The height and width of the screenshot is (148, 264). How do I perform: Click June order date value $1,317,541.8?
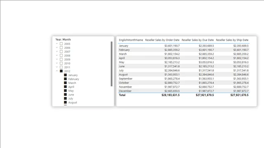click(x=172, y=66)
